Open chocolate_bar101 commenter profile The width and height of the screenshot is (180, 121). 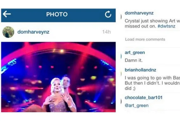tap(144, 98)
